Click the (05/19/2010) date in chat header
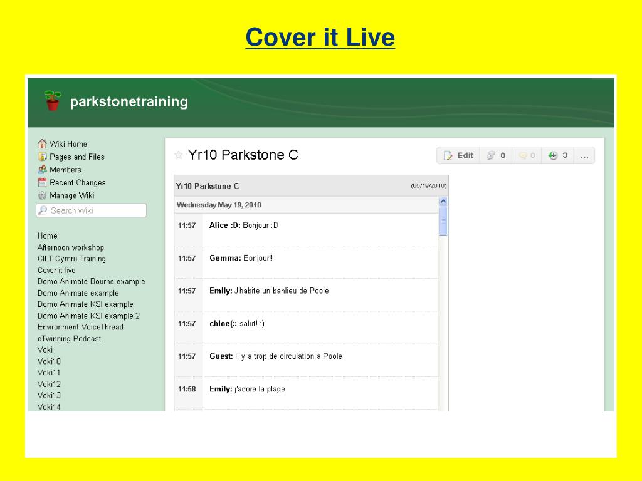 [428, 185]
